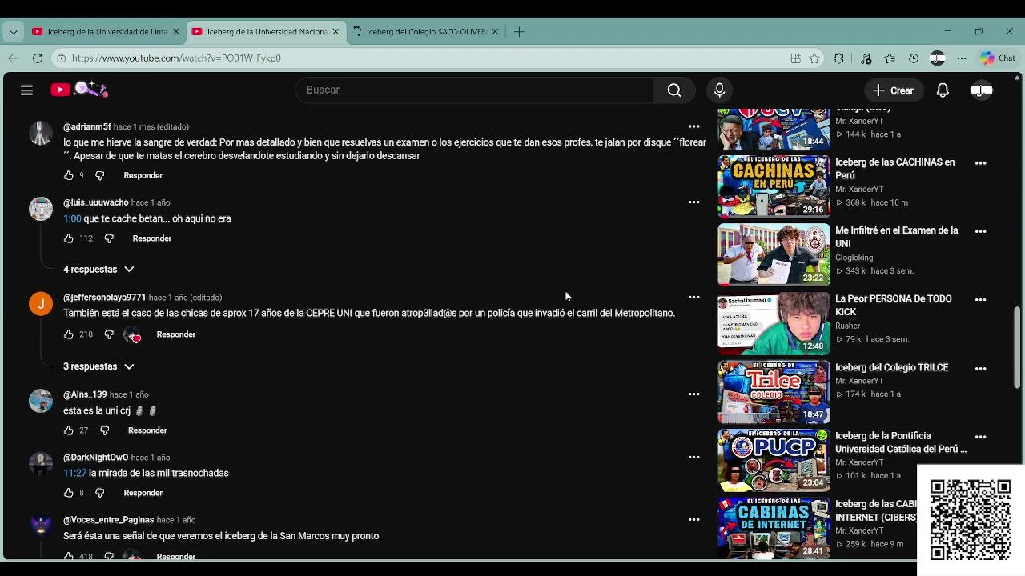The image size is (1025, 576).
Task: Dislike the comment by @jeffersonolaya9771
Action: pos(109,334)
